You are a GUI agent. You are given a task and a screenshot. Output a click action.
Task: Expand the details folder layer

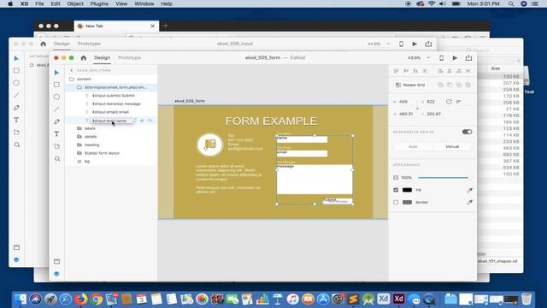(79, 137)
